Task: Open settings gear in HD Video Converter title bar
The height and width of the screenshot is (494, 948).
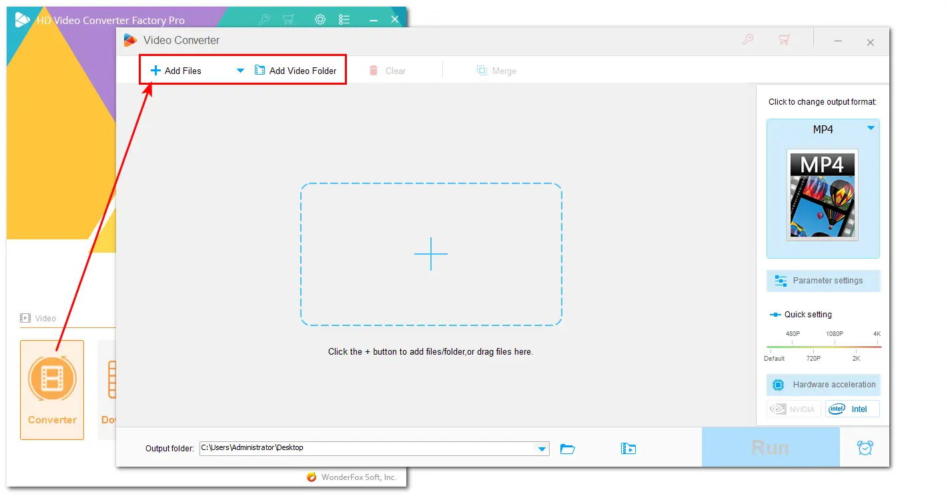Action: [320, 19]
